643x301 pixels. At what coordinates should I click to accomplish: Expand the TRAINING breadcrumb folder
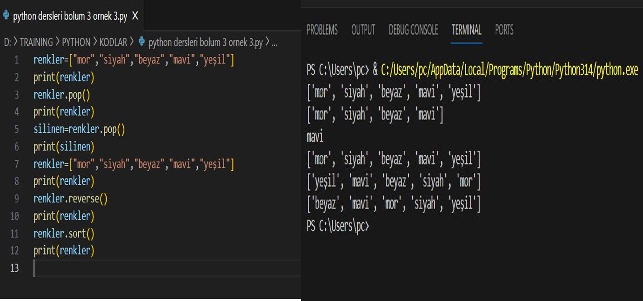(36, 42)
